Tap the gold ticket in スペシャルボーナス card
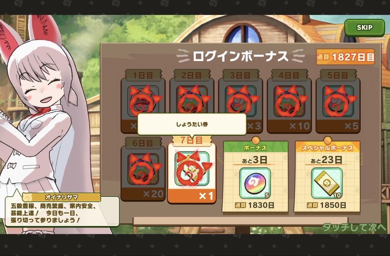This screenshot has height=256, width=390. click(x=327, y=183)
